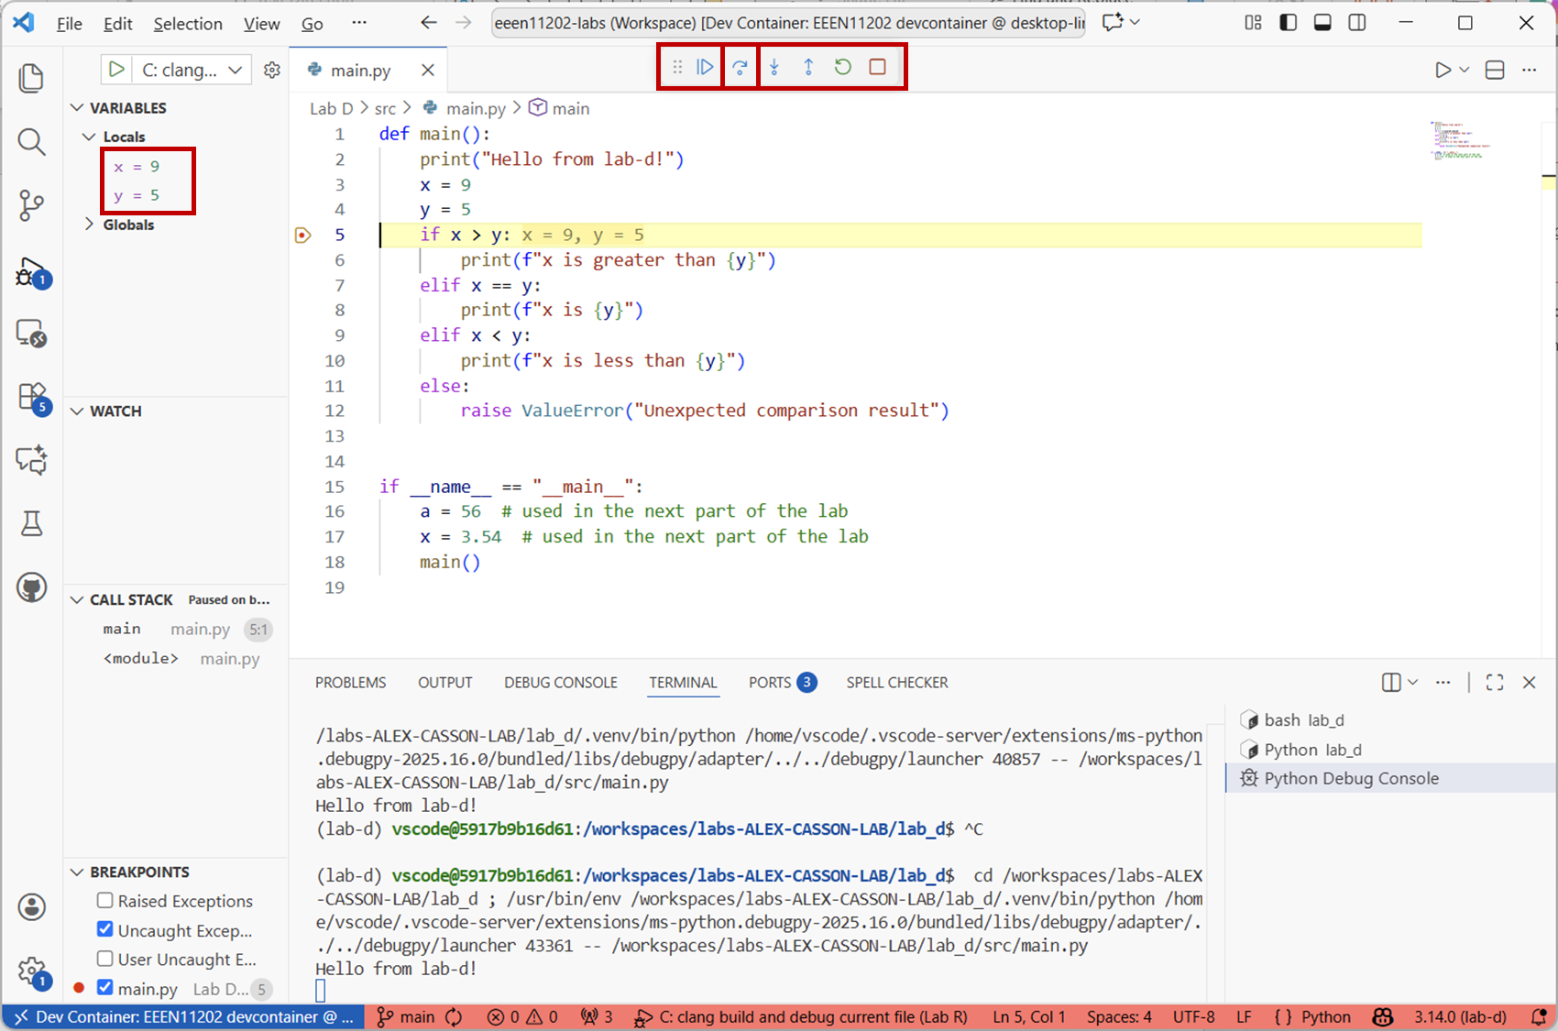Enable the Raised Exceptions breakpoint checkbox
Screen dimensions: 1558x1031
(105, 901)
